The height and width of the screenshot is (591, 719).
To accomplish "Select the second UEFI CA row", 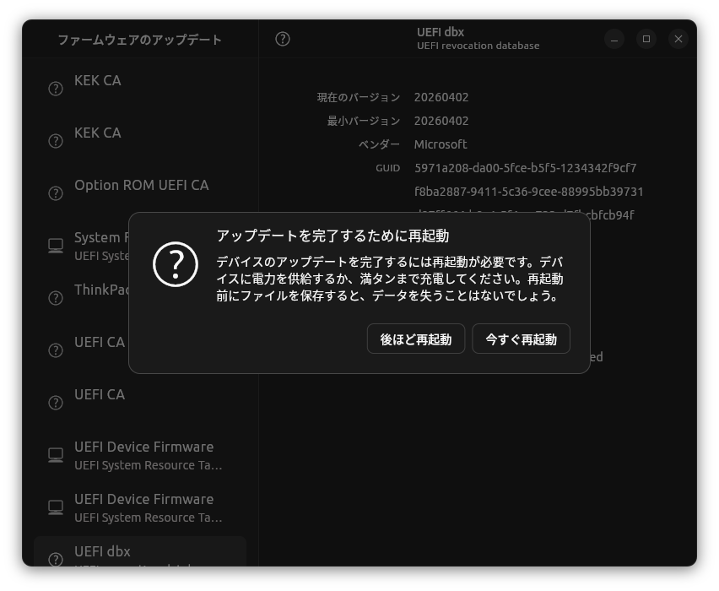I will [x=140, y=402].
